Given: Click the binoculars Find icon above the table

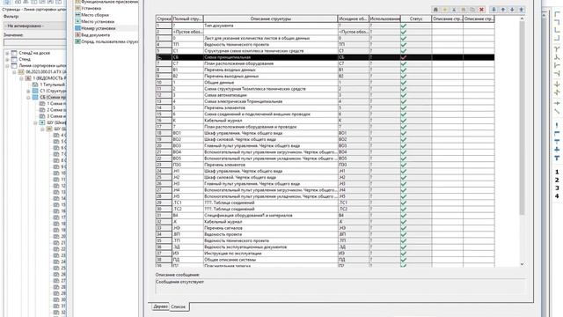Looking at the screenshot, I should (435, 10).
